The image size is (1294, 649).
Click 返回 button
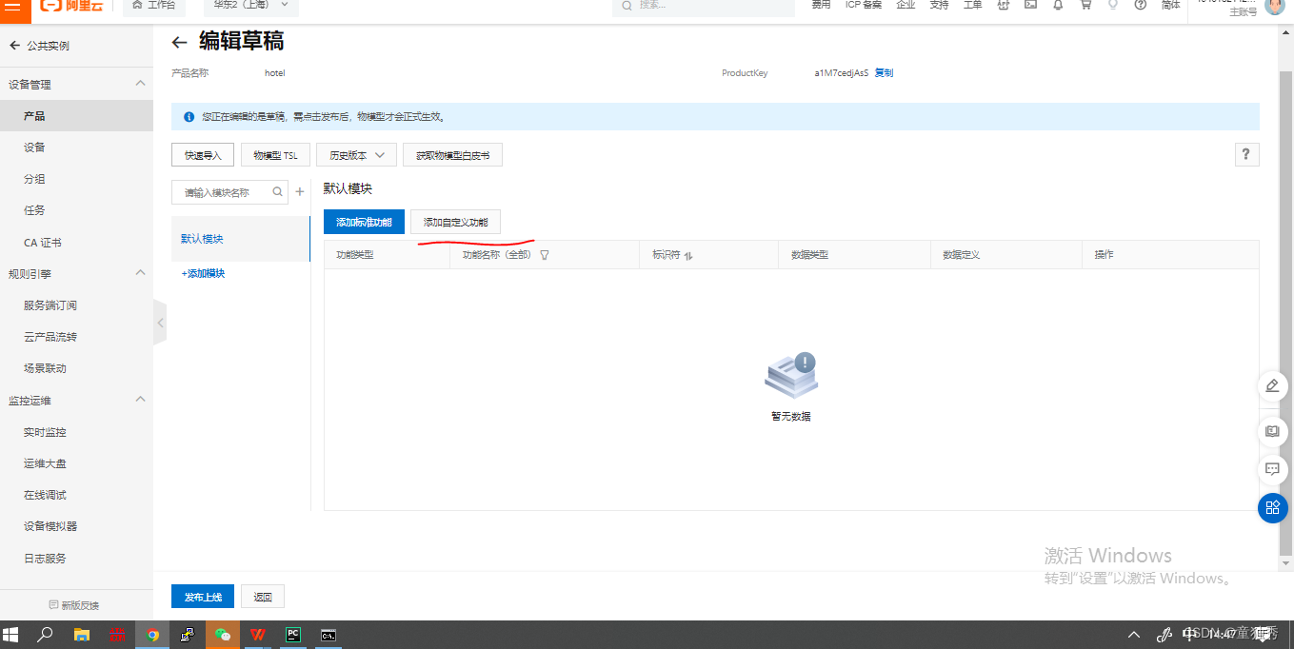click(263, 597)
